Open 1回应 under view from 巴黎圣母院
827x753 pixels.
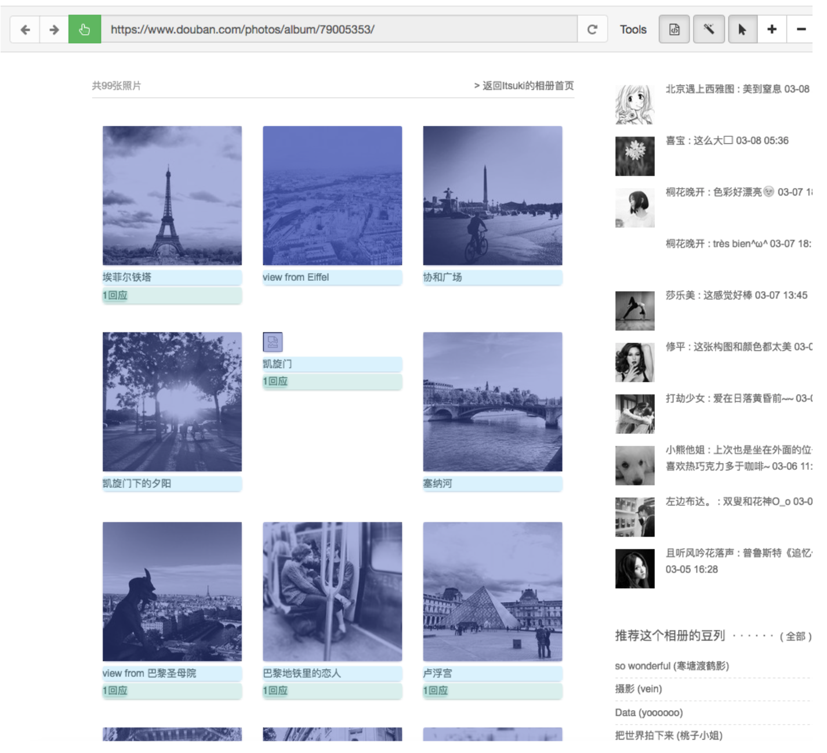coord(115,690)
